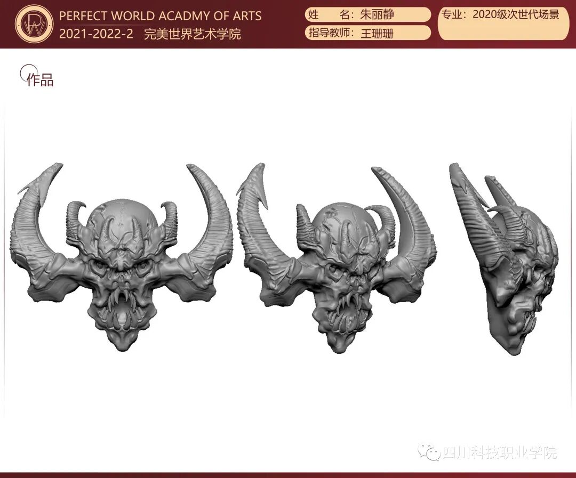Select the side-view demon skull render
This screenshot has height=478, width=576.
[504, 259]
